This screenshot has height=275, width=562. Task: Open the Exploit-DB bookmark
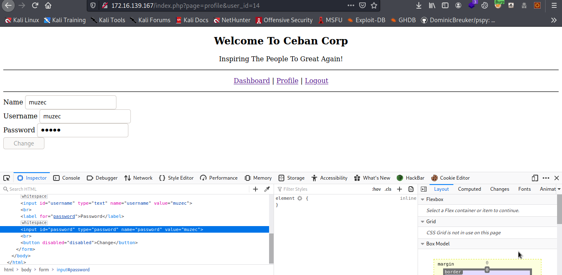click(x=366, y=20)
